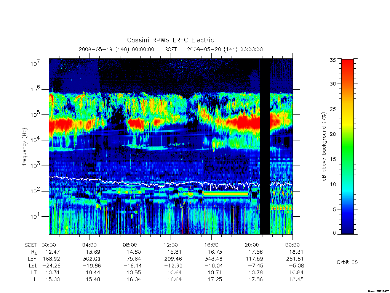This screenshot has height=293, width=390.
Task: Select longitude value 117.59
Action: pyautogui.click(x=254, y=259)
